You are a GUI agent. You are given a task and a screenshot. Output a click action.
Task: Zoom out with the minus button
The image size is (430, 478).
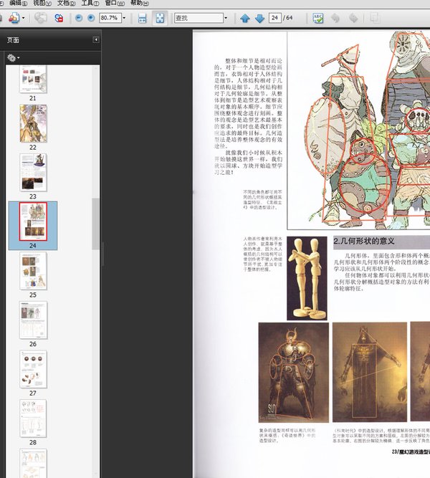pyautogui.click(x=79, y=18)
